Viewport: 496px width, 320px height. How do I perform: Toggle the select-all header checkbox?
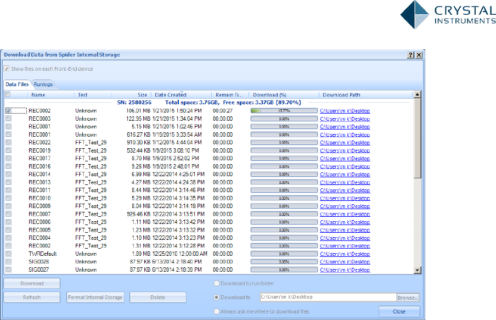pyautogui.click(x=8, y=94)
